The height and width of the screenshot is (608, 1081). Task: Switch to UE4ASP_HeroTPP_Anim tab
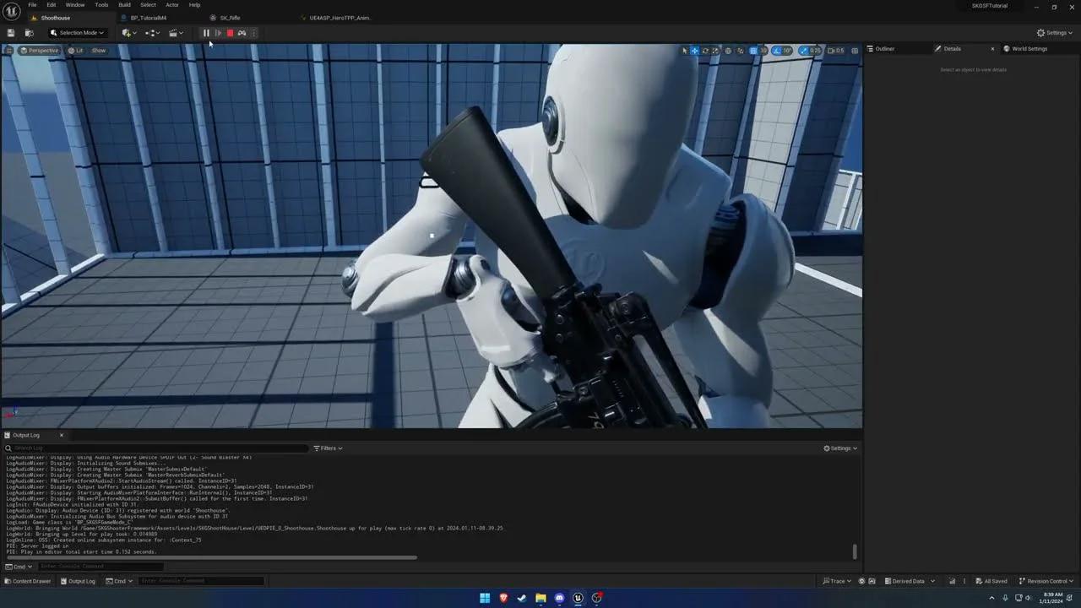(340, 18)
